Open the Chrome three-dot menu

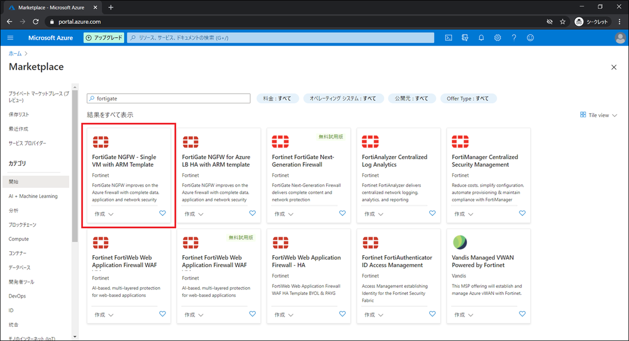pyautogui.click(x=620, y=22)
